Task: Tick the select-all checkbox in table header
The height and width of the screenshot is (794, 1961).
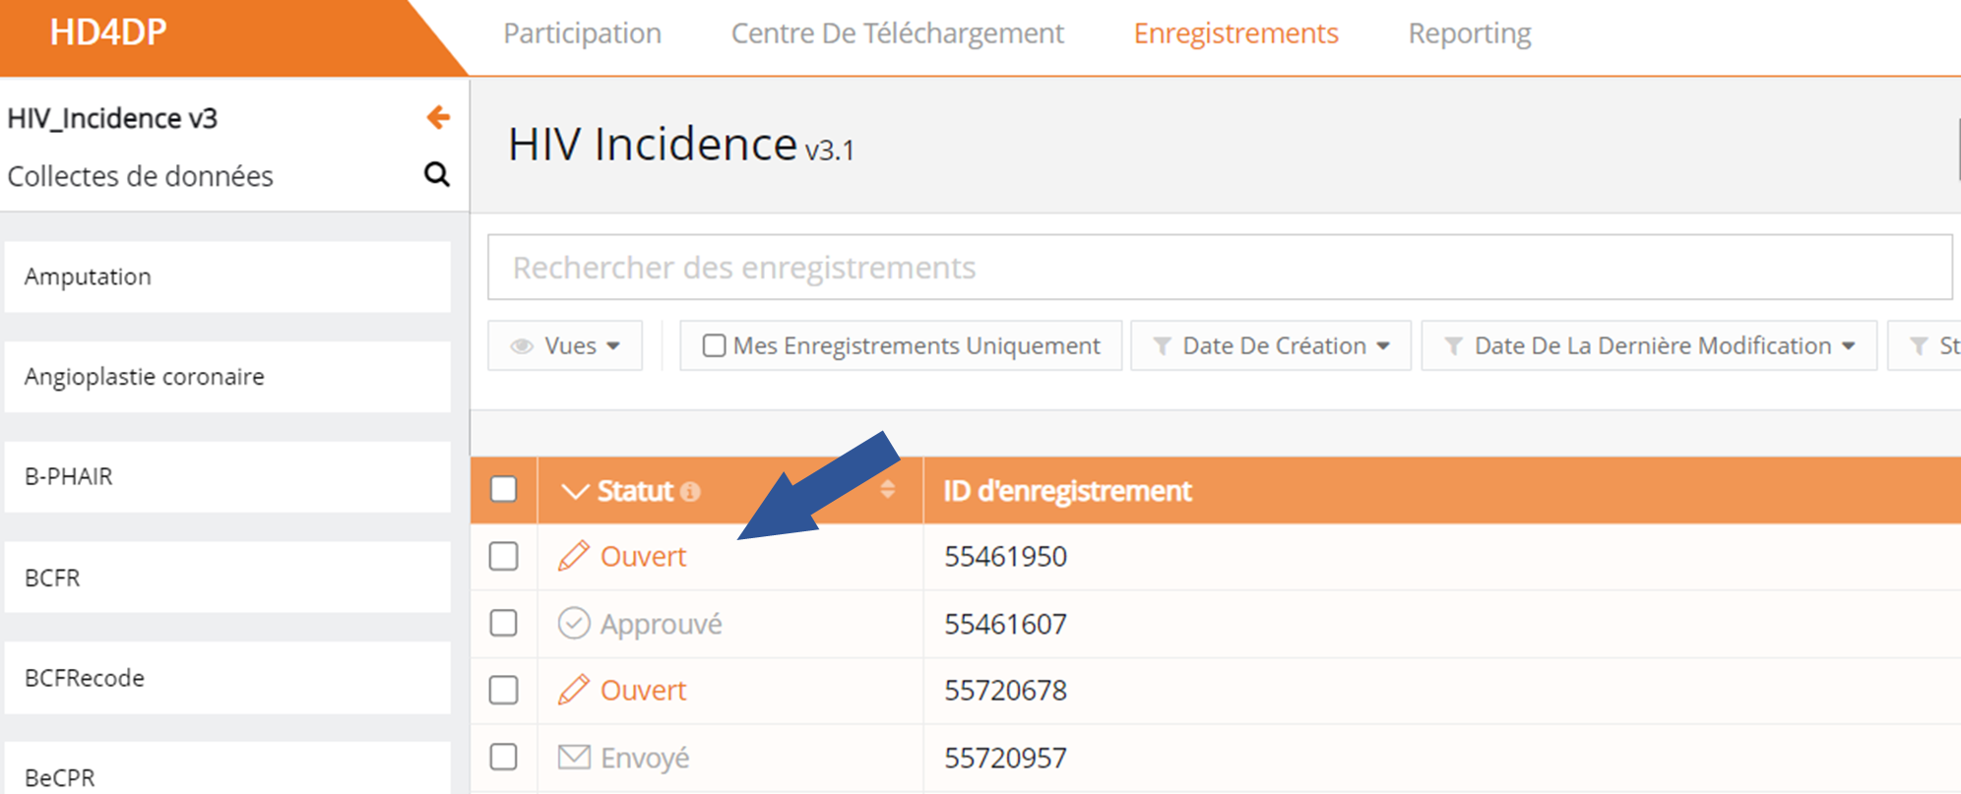Action: 504,489
